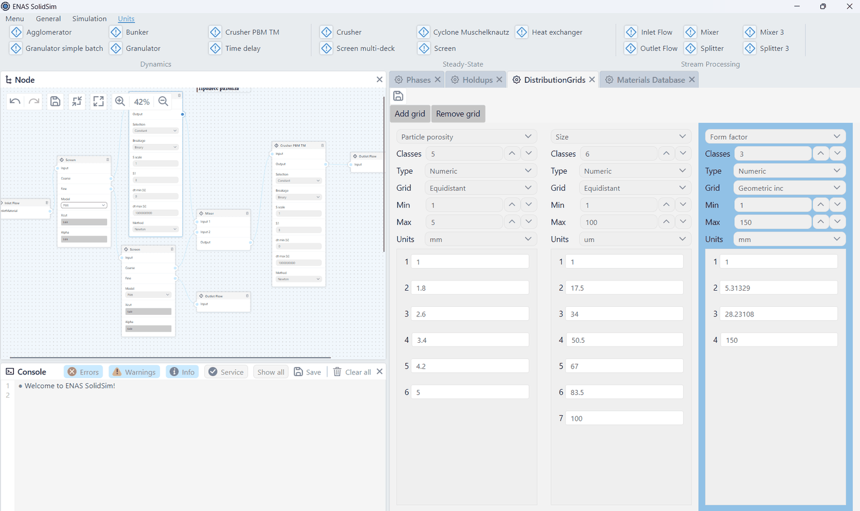Viewport: 860px width, 511px height.
Task: Add an Agglomerator unit
Action: pos(41,32)
